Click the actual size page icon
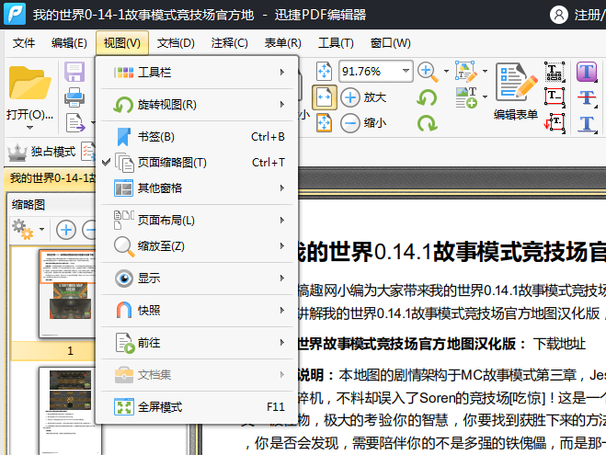 (324, 72)
